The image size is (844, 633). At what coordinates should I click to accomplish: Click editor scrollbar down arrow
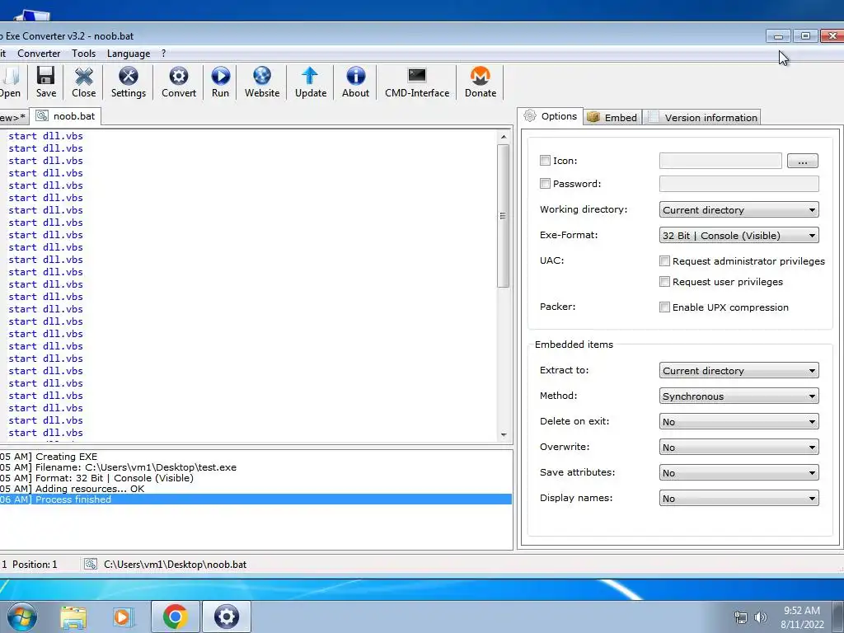click(x=504, y=435)
